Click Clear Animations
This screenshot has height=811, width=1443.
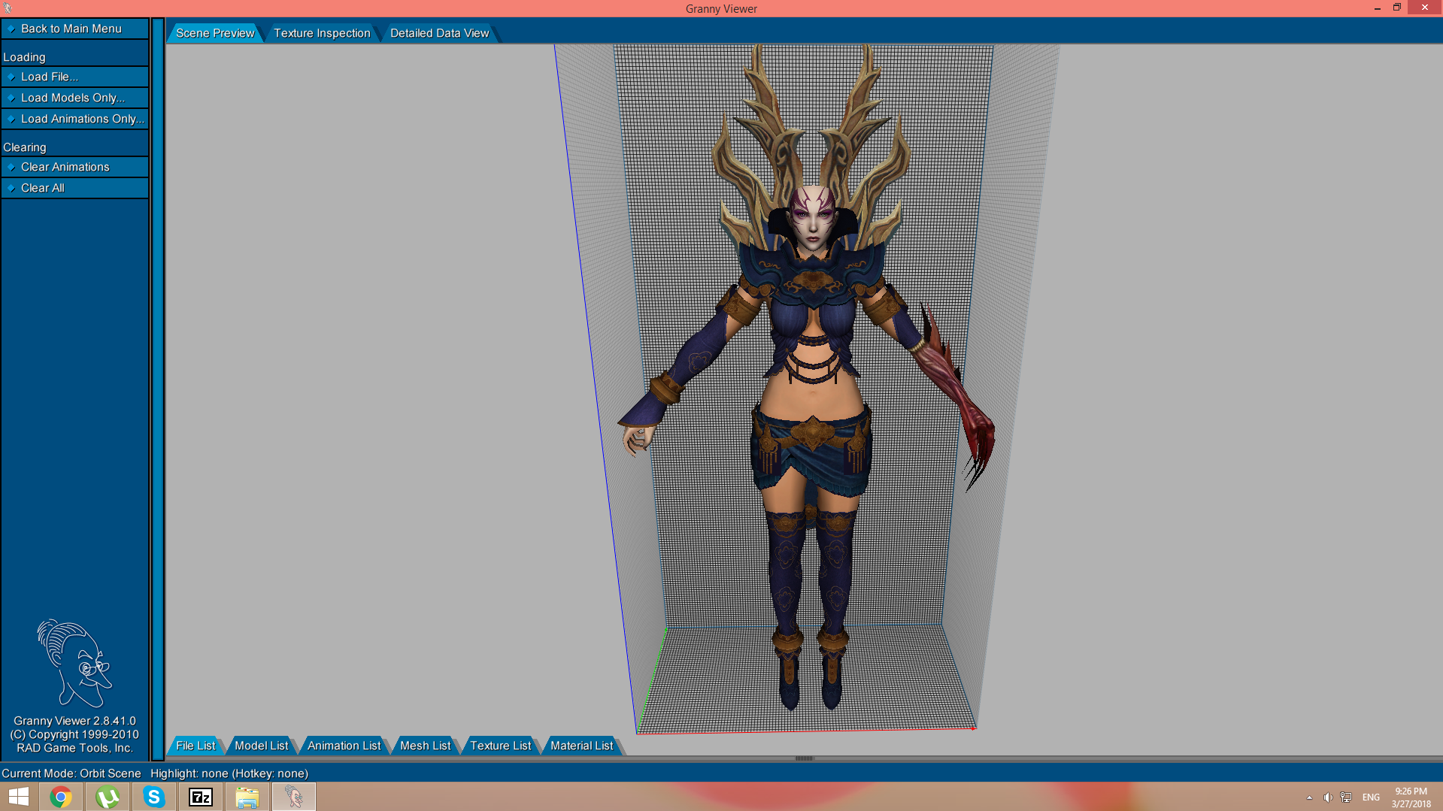coord(74,167)
